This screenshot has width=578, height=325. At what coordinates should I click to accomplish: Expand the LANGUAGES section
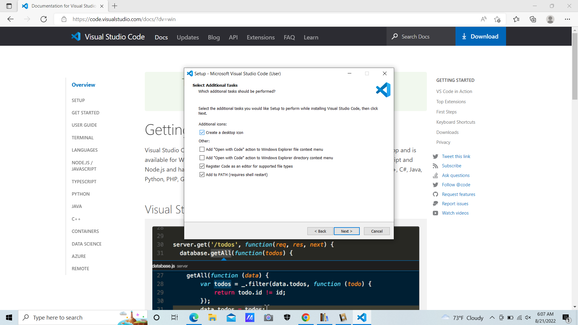85,150
